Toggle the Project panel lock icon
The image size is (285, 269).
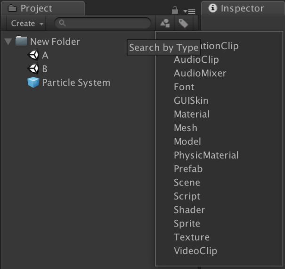[x=175, y=9]
